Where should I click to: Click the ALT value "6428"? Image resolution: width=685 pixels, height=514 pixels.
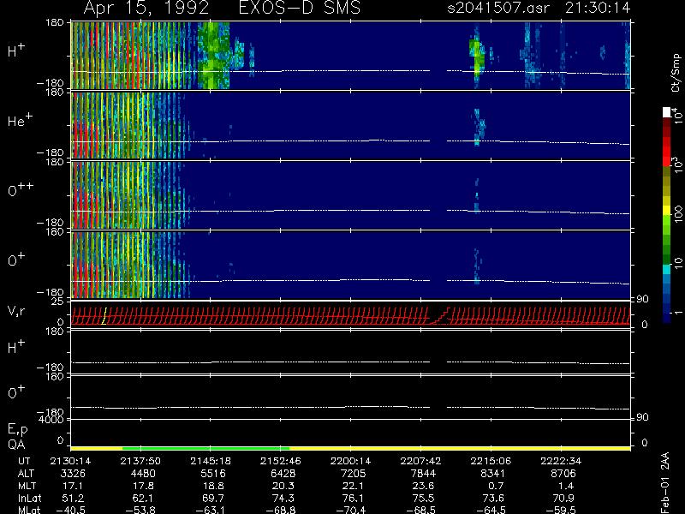coord(283,474)
